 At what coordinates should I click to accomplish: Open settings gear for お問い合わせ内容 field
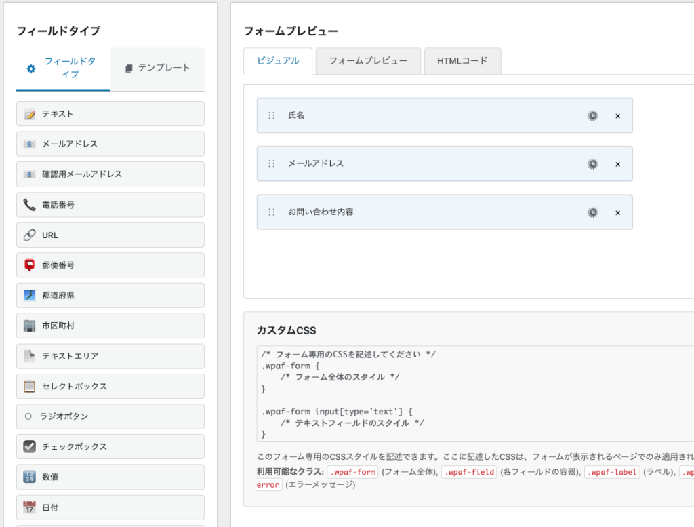click(x=592, y=212)
